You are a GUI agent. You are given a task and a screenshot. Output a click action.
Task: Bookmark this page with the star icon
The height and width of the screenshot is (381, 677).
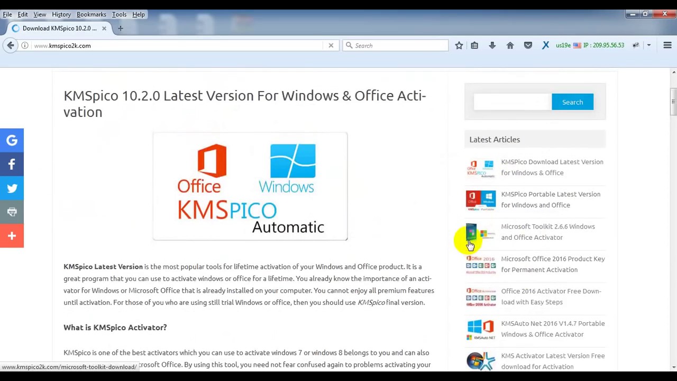459,46
